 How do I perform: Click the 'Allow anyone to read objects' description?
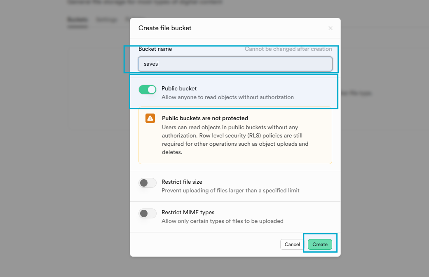click(x=227, y=97)
